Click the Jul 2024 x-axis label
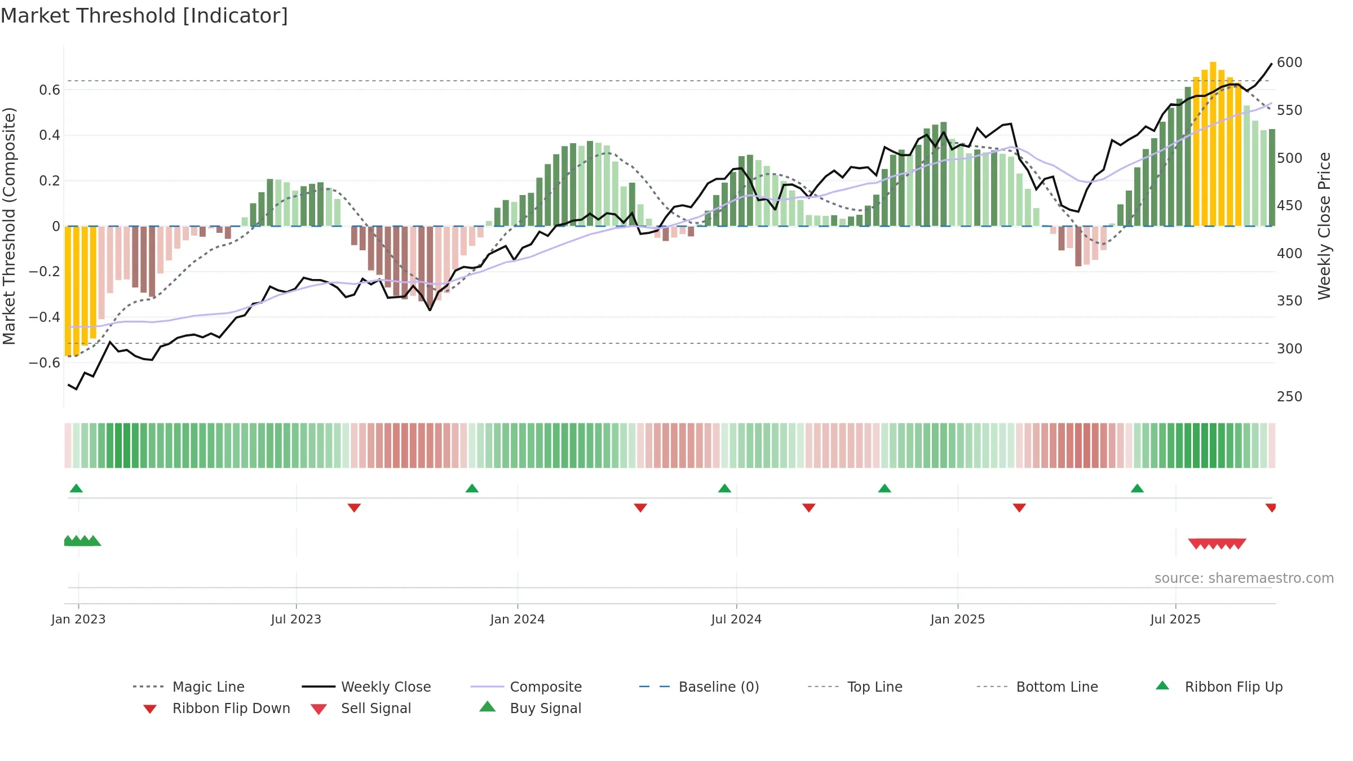Screen dimensions: 1353x761 [x=736, y=620]
